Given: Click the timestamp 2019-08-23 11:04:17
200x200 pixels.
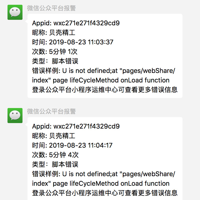Looking at the screenshot, I should click(x=81, y=145).
